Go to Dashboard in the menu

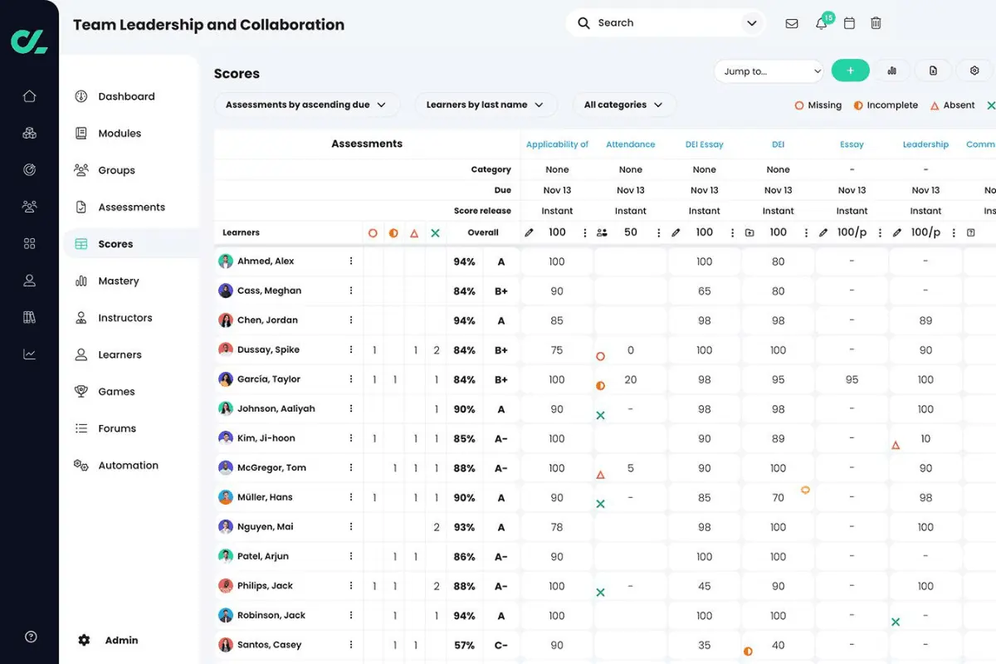pyautogui.click(x=126, y=96)
